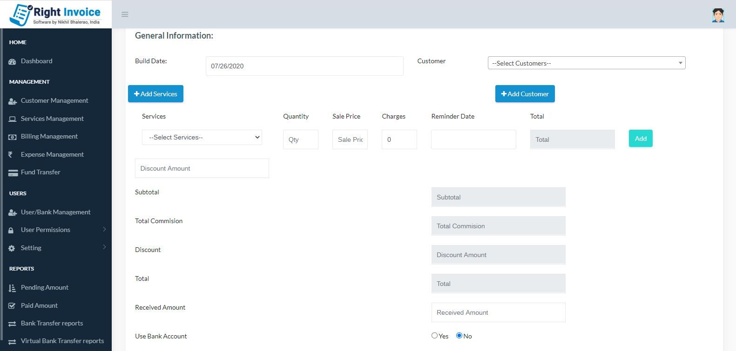Click the REPORTS section header
The width and height of the screenshot is (736, 351).
[21, 269]
